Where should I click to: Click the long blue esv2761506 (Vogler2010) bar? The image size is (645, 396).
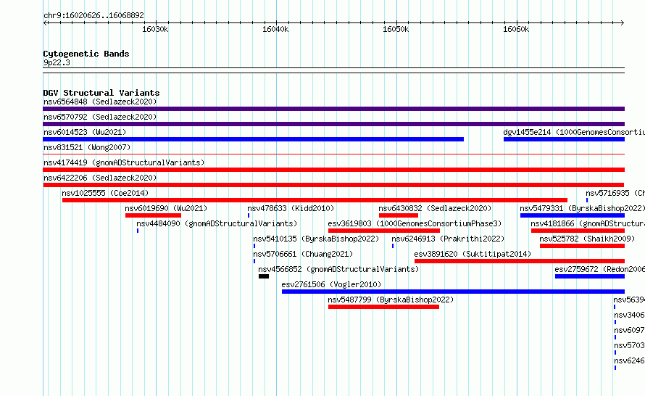tap(453, 292)
